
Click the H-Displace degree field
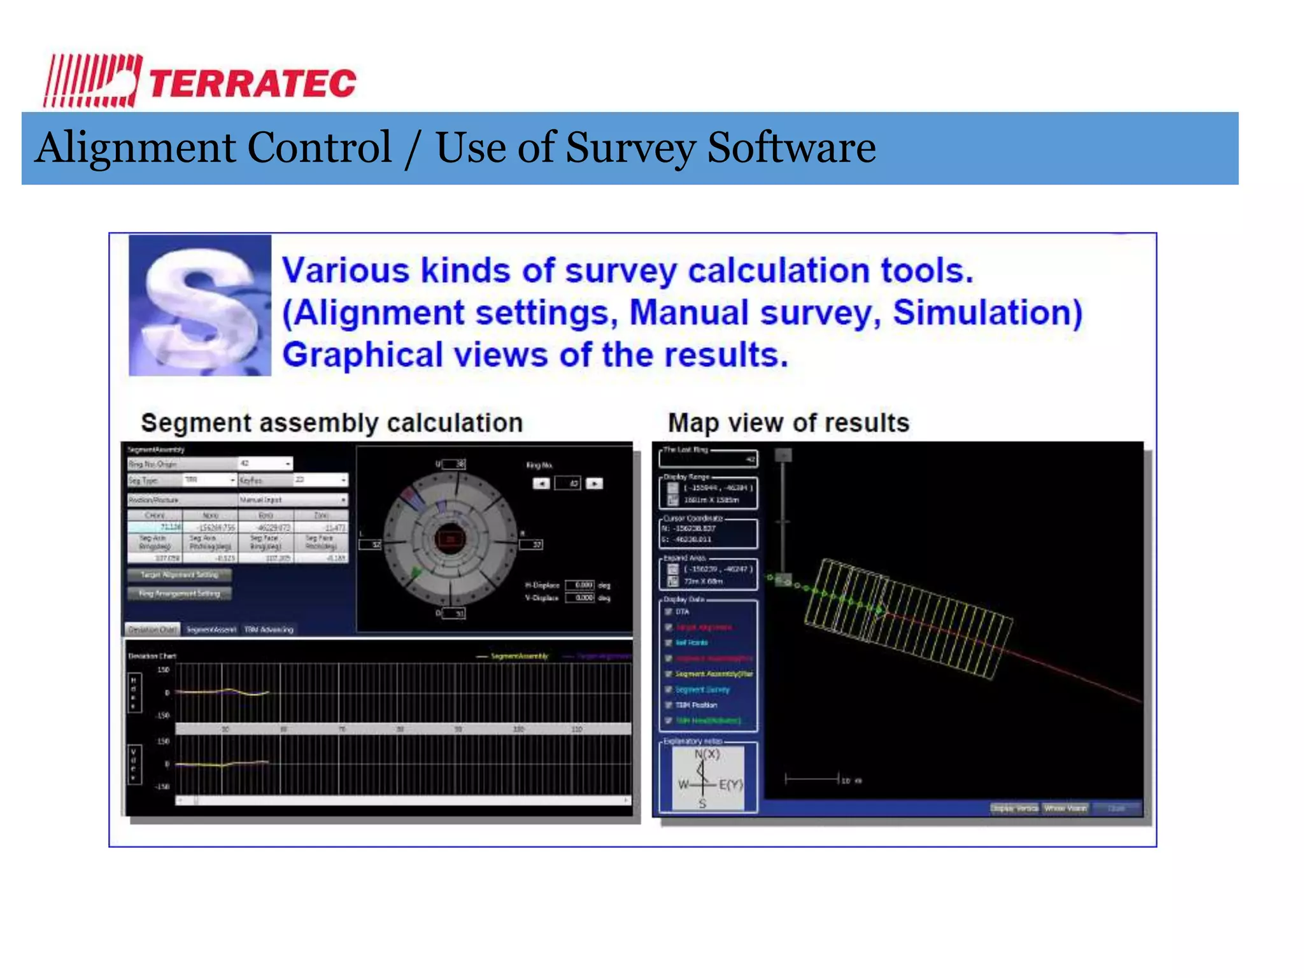point(580,585)
